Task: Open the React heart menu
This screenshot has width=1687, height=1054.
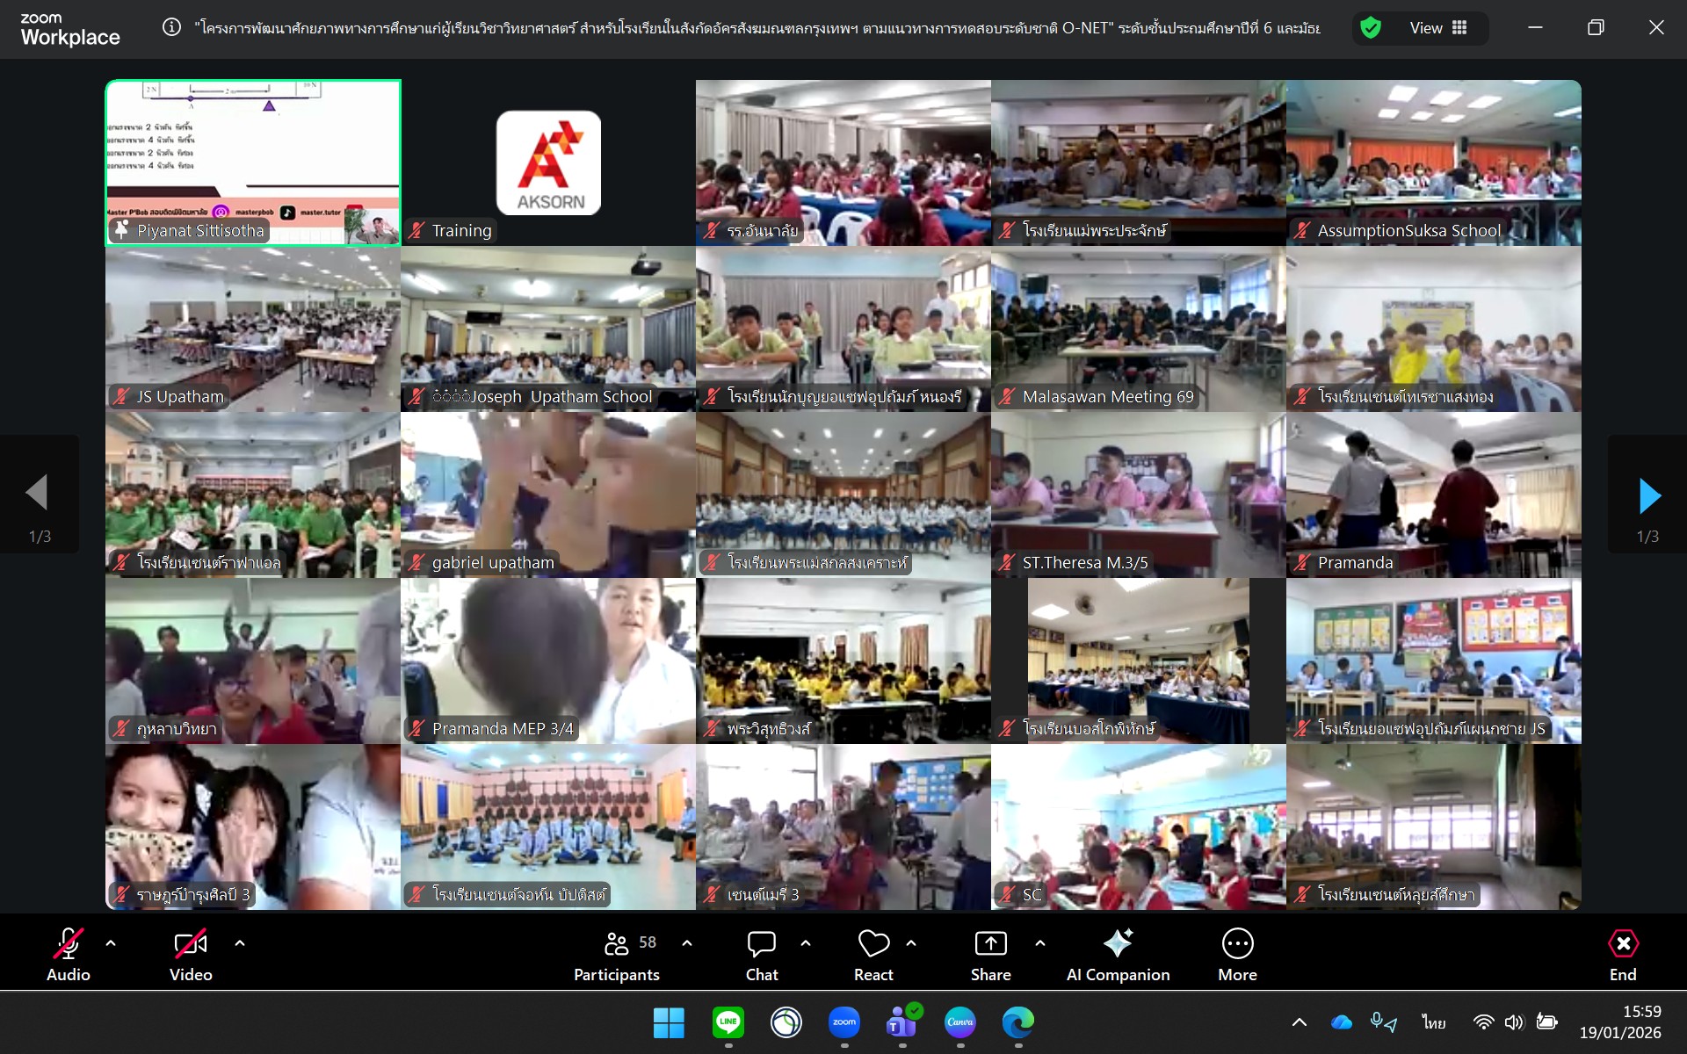Action: (873, 955)
